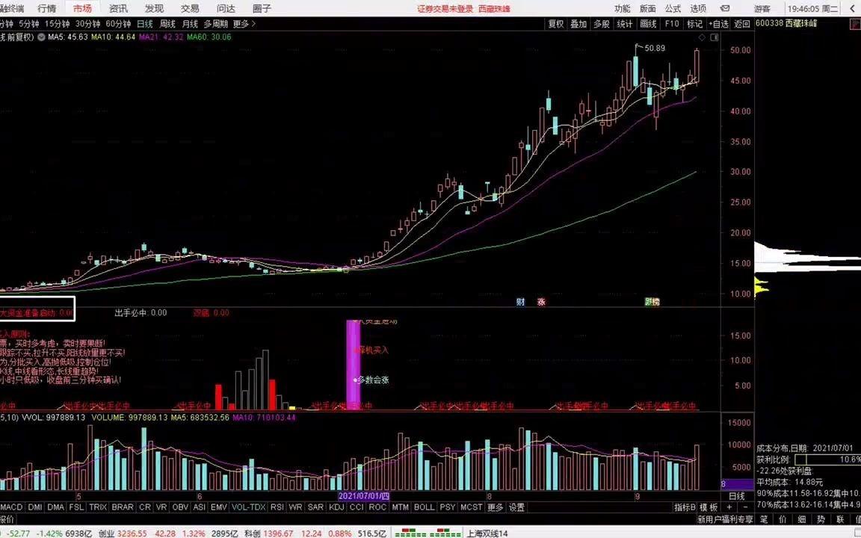This screenshot has width=861, height=538.
Task: Toggle 复权 price adjustment mode
Action: (555, 23)
